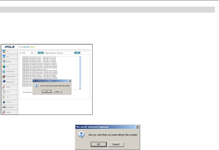Select the 'System Power On' log line

[x=35, y=69]
